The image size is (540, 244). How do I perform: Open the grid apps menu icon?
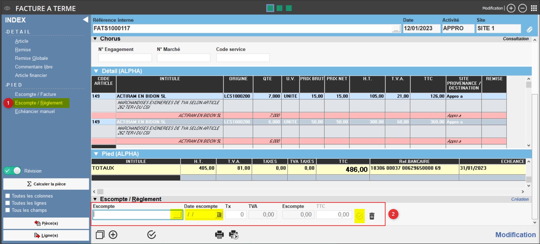534,8
